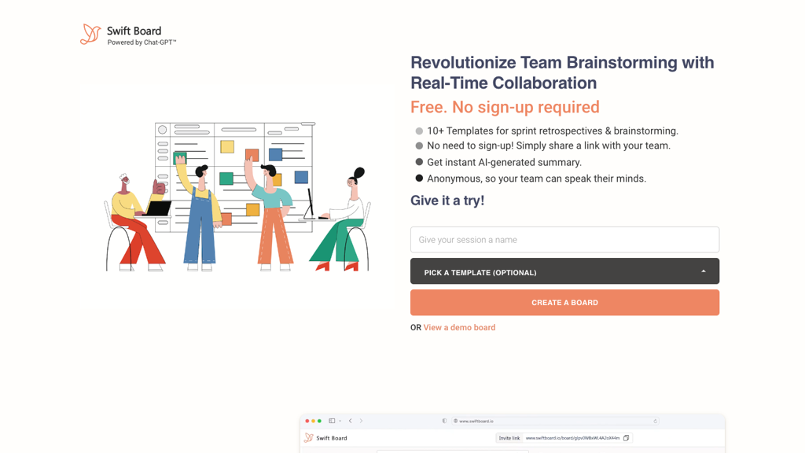The width and height of the screenshot is (805, 453).
Task: Click the black bullet beside Anonymous
Action: click(419, 179)
